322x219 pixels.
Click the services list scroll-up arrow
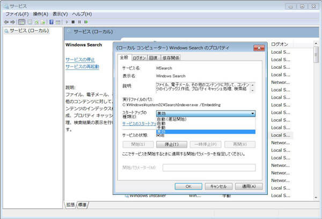[x=316, y=43]
